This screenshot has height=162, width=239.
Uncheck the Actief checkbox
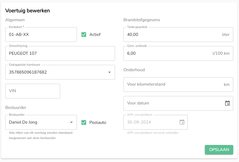pyautogui.click(x=84, y=35)
